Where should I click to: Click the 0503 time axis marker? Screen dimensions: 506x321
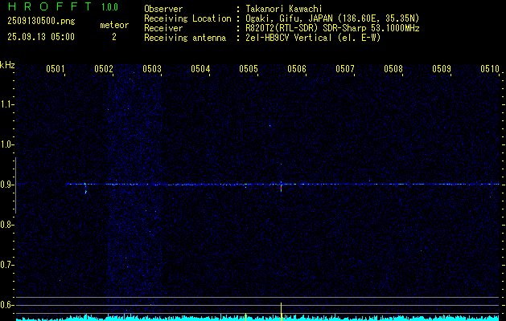pos(152,68)
